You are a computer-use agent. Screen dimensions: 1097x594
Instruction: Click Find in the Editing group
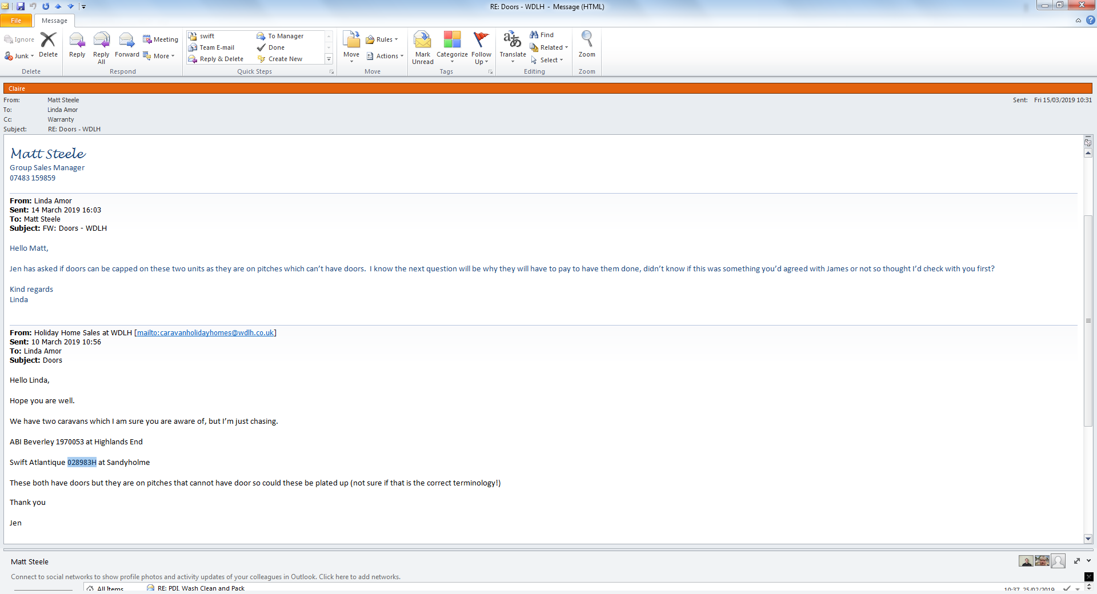pyautogui.click(x=542, y=35)
